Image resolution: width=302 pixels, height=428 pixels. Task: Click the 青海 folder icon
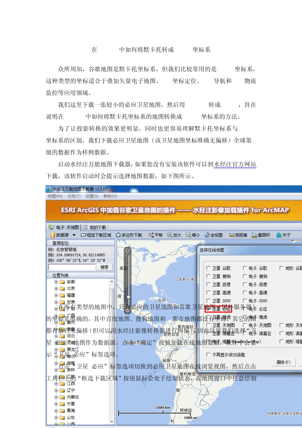pos(62,410)
